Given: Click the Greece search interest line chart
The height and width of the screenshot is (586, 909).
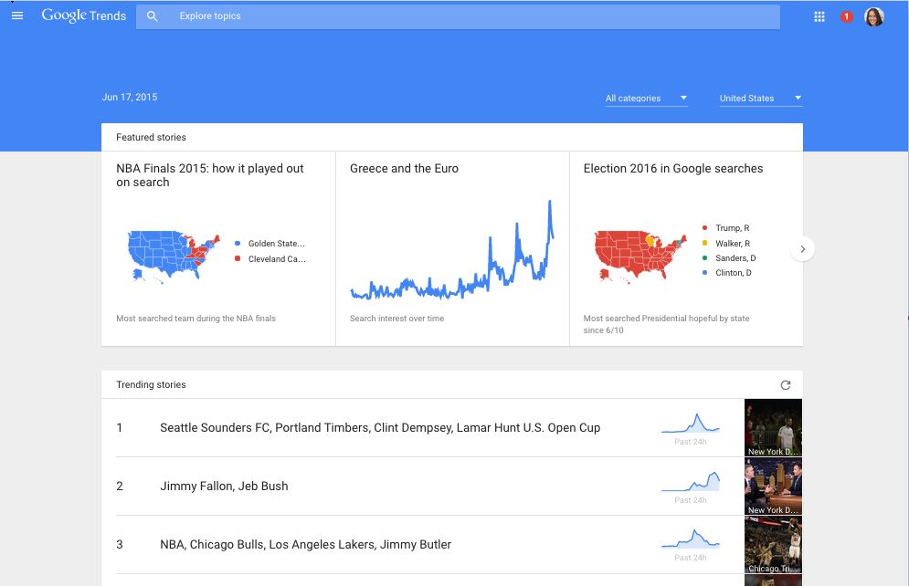Looking at the screenshot, I should pyautogui.click(x=451, y=250).
